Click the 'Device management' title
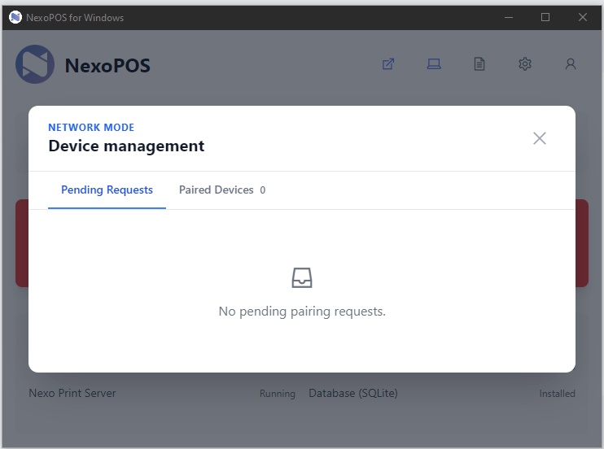This screenshot has height=449, width=604. (x=126, y=146)
